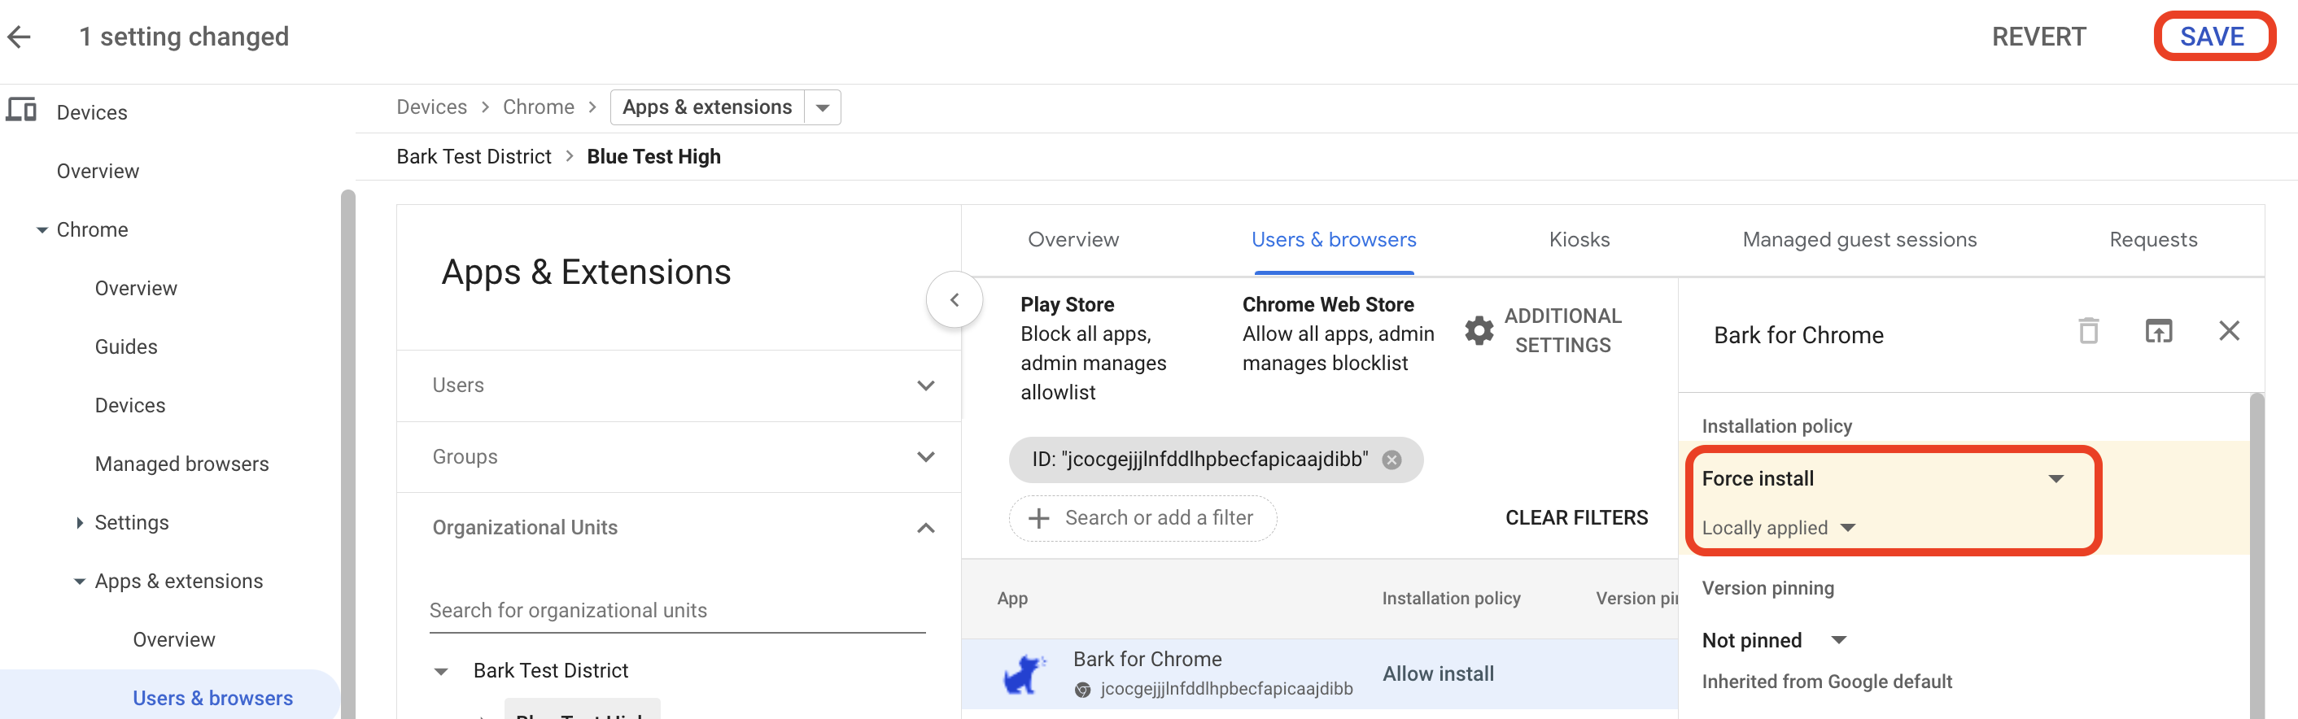Screen dimensions: 2298x719
Task: Click the Search or add a filter field
Action: (1142, 518)
